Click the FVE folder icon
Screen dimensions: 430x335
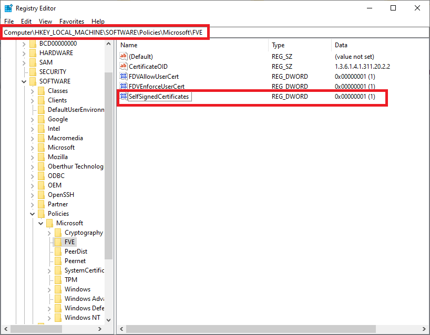click(x=58, y=242)
